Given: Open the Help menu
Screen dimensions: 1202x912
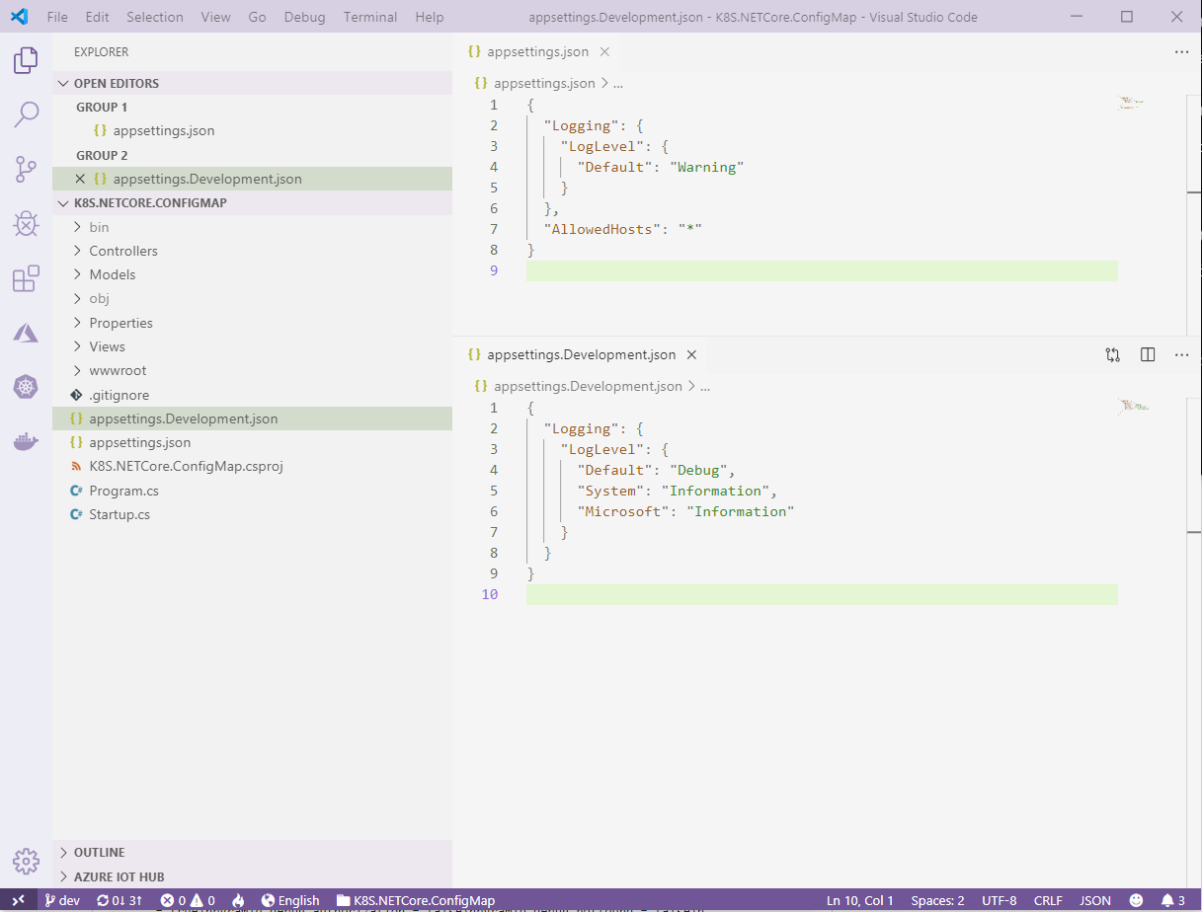Looking at the screenshot, I should pyautogui.click(x=430, y=17).
